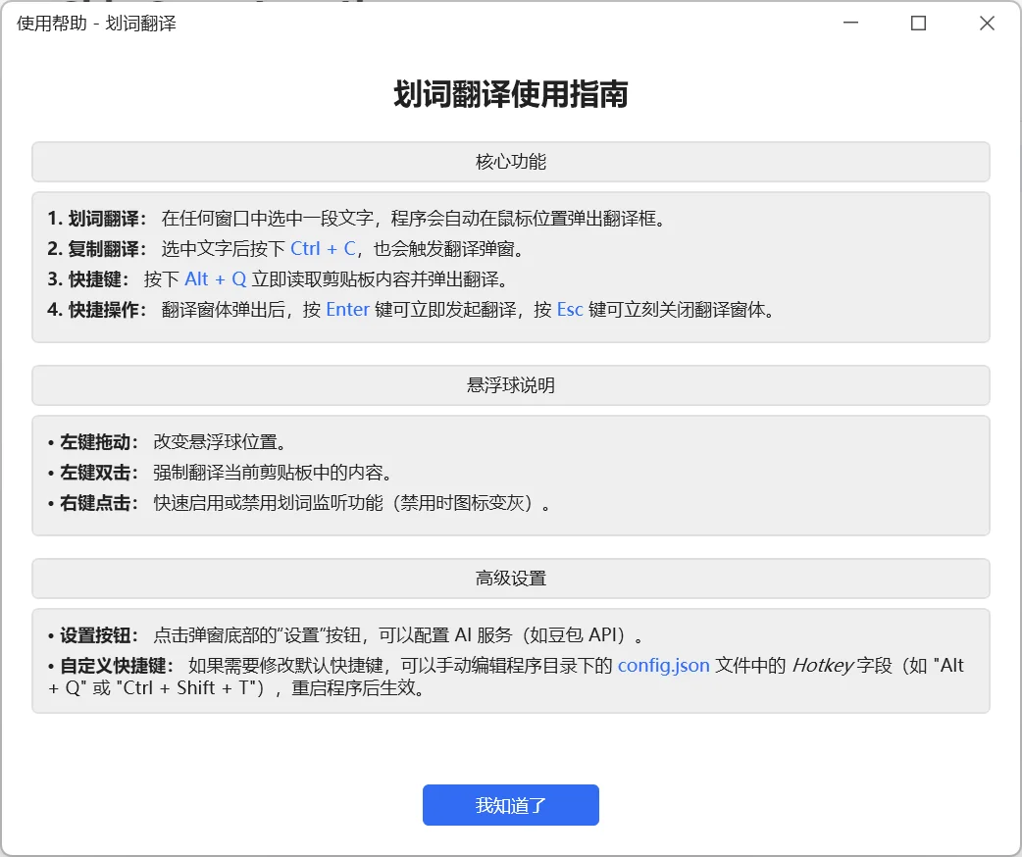Click the blue Esc key text

click(x=570, y=310)
